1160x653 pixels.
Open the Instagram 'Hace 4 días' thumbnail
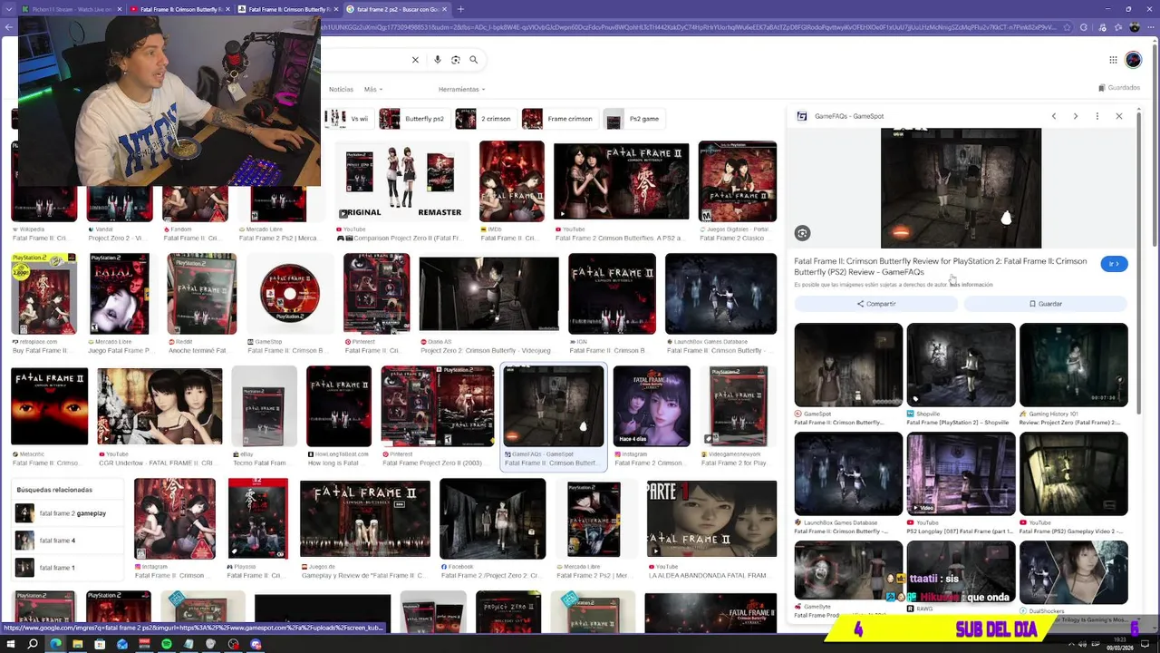pos(652,405)
